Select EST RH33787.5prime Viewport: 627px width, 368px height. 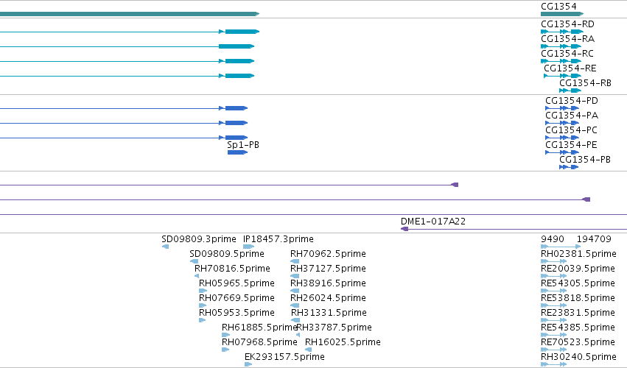click(x=334, y=328)
